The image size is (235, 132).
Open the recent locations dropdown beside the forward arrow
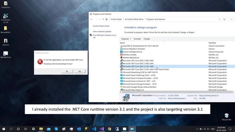tap(100, 19)
